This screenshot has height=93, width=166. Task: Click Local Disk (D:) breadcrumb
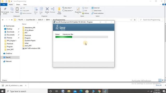[x=31, y=20]
